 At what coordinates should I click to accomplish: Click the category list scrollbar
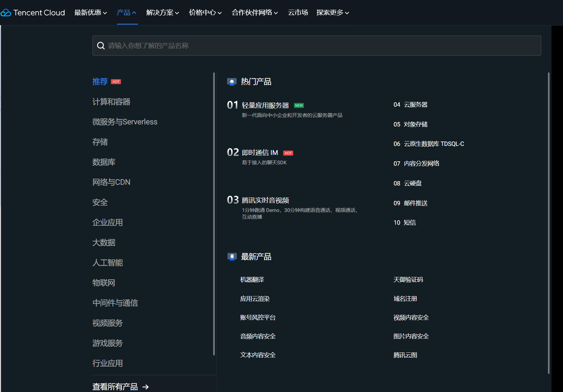214,214
